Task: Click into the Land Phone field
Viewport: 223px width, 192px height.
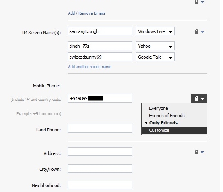Action: [x=100, y=129]
